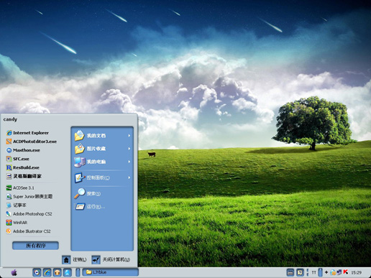This screenshot has width=371, height=278.
Task: Click the red K antivirus tray icon
Action: (x=345, y=272)
